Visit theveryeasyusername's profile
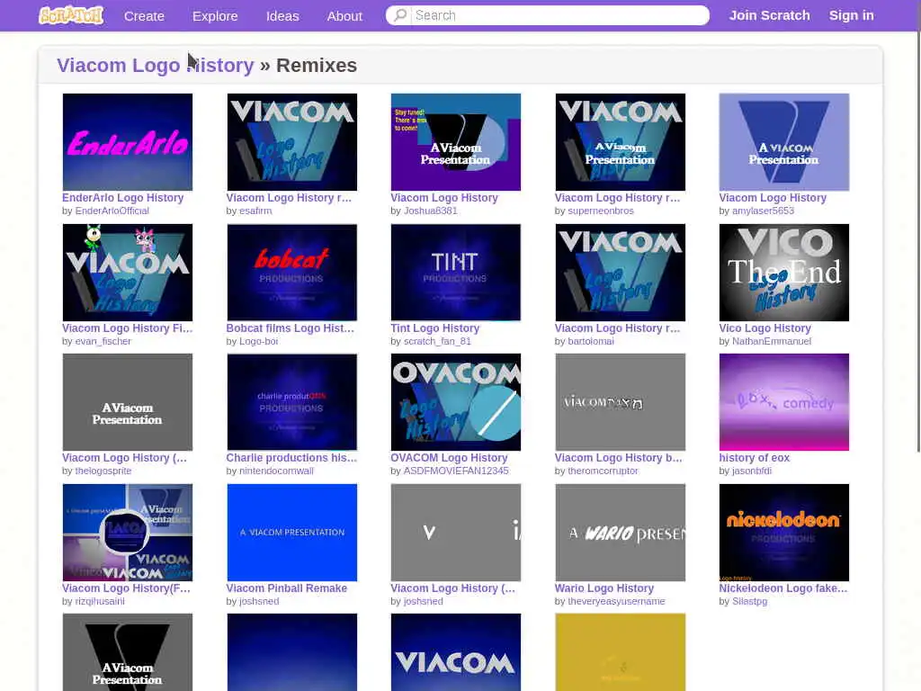Viewport: 921px width, 691px height. (x=617, y=602)
